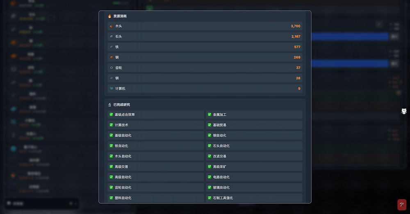Screen dimensions: 410x214
Task: Select the 电路自动化 research entry
Action: pos(254,177)
